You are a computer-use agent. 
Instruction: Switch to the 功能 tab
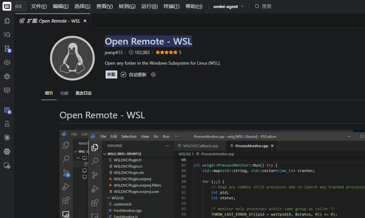point(64,93)
